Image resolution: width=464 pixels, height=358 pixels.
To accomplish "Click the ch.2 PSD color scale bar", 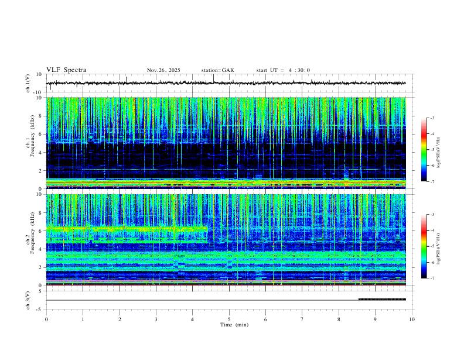I will (x=424, y=246).
